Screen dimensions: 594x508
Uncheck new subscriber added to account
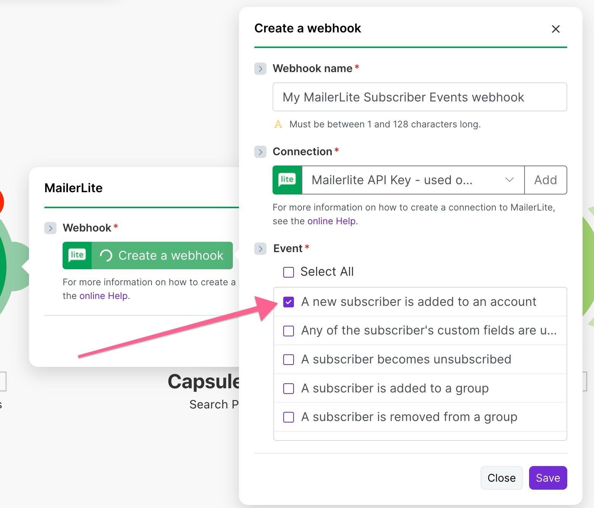click(289, 302)
